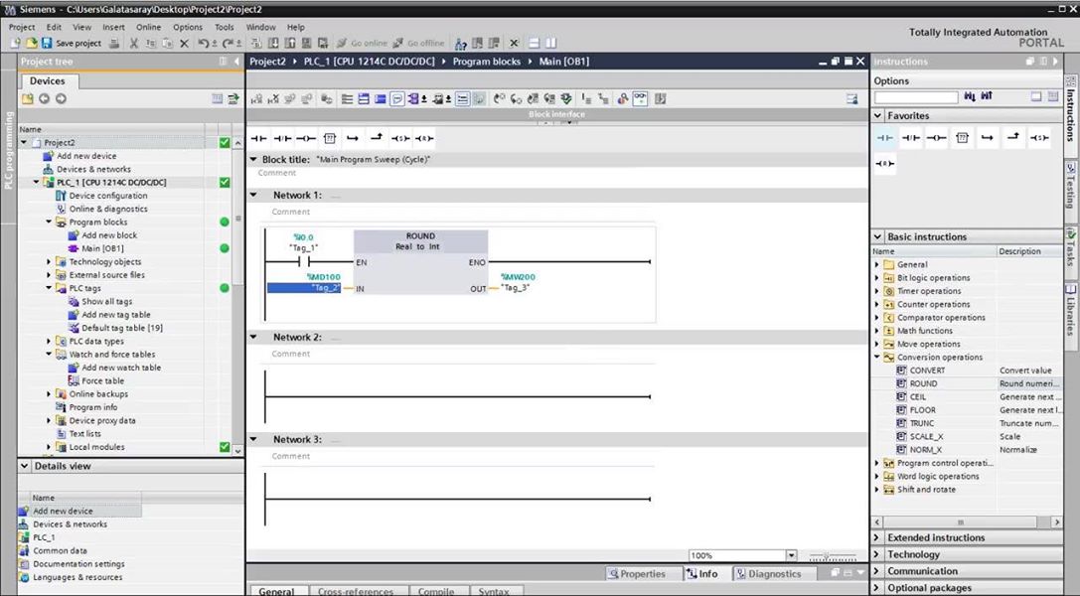
Task: Open the Edit menu
Action: 54,27
